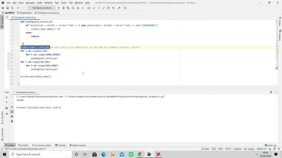The width and height of the screenshot is (282, 158).
Task: Click Restore Layout icon in Run panel
Action: pos(7,108)
